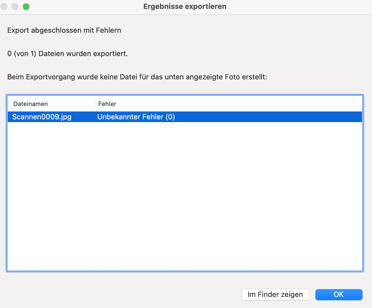Click the empty white area of the file list

[185, 194]
